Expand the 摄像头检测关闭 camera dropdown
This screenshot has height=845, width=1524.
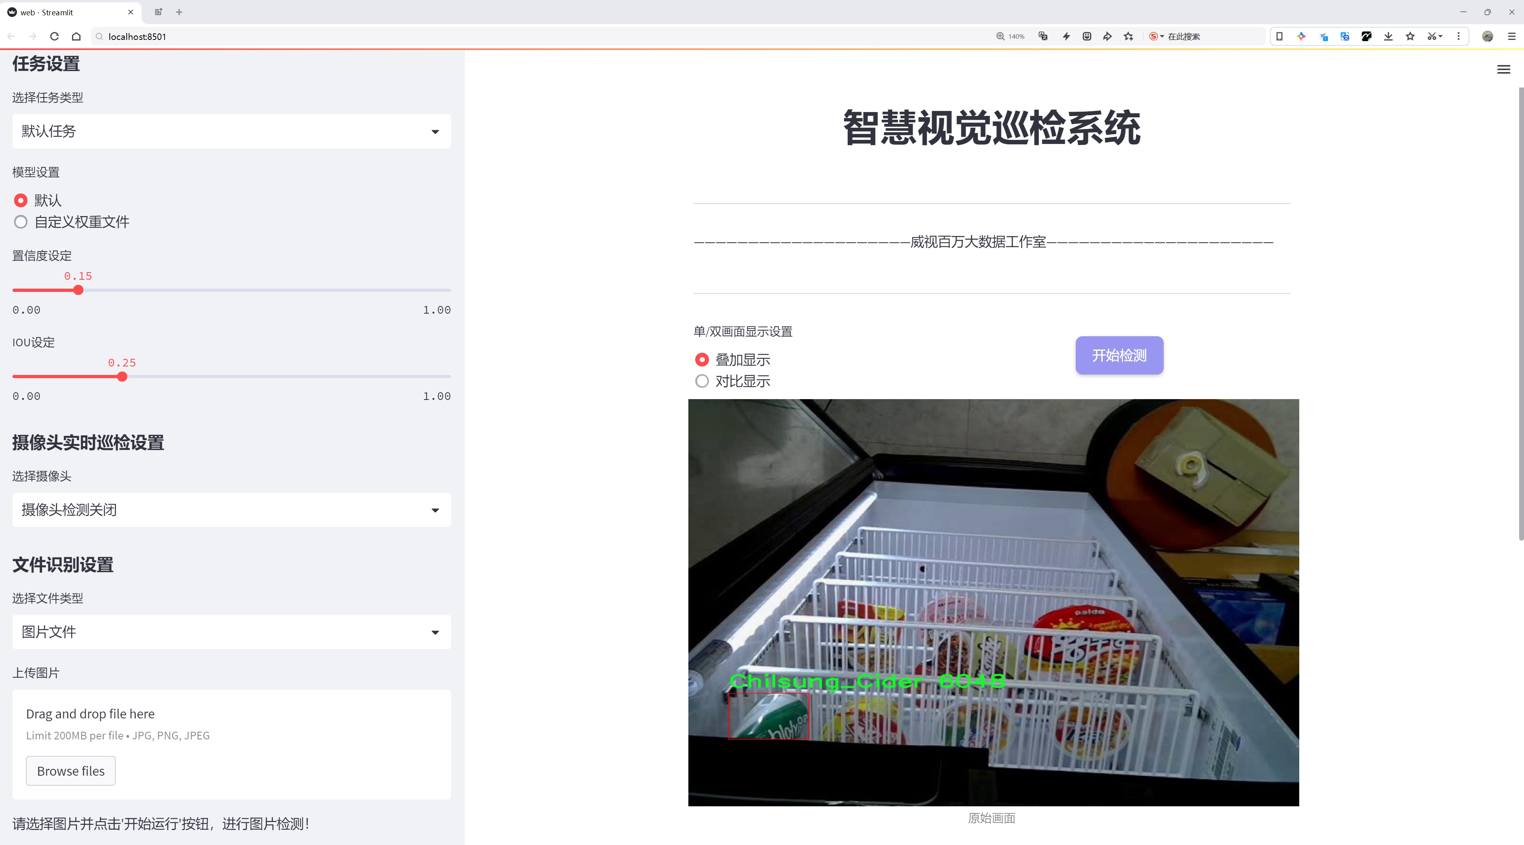pos(231,510)
